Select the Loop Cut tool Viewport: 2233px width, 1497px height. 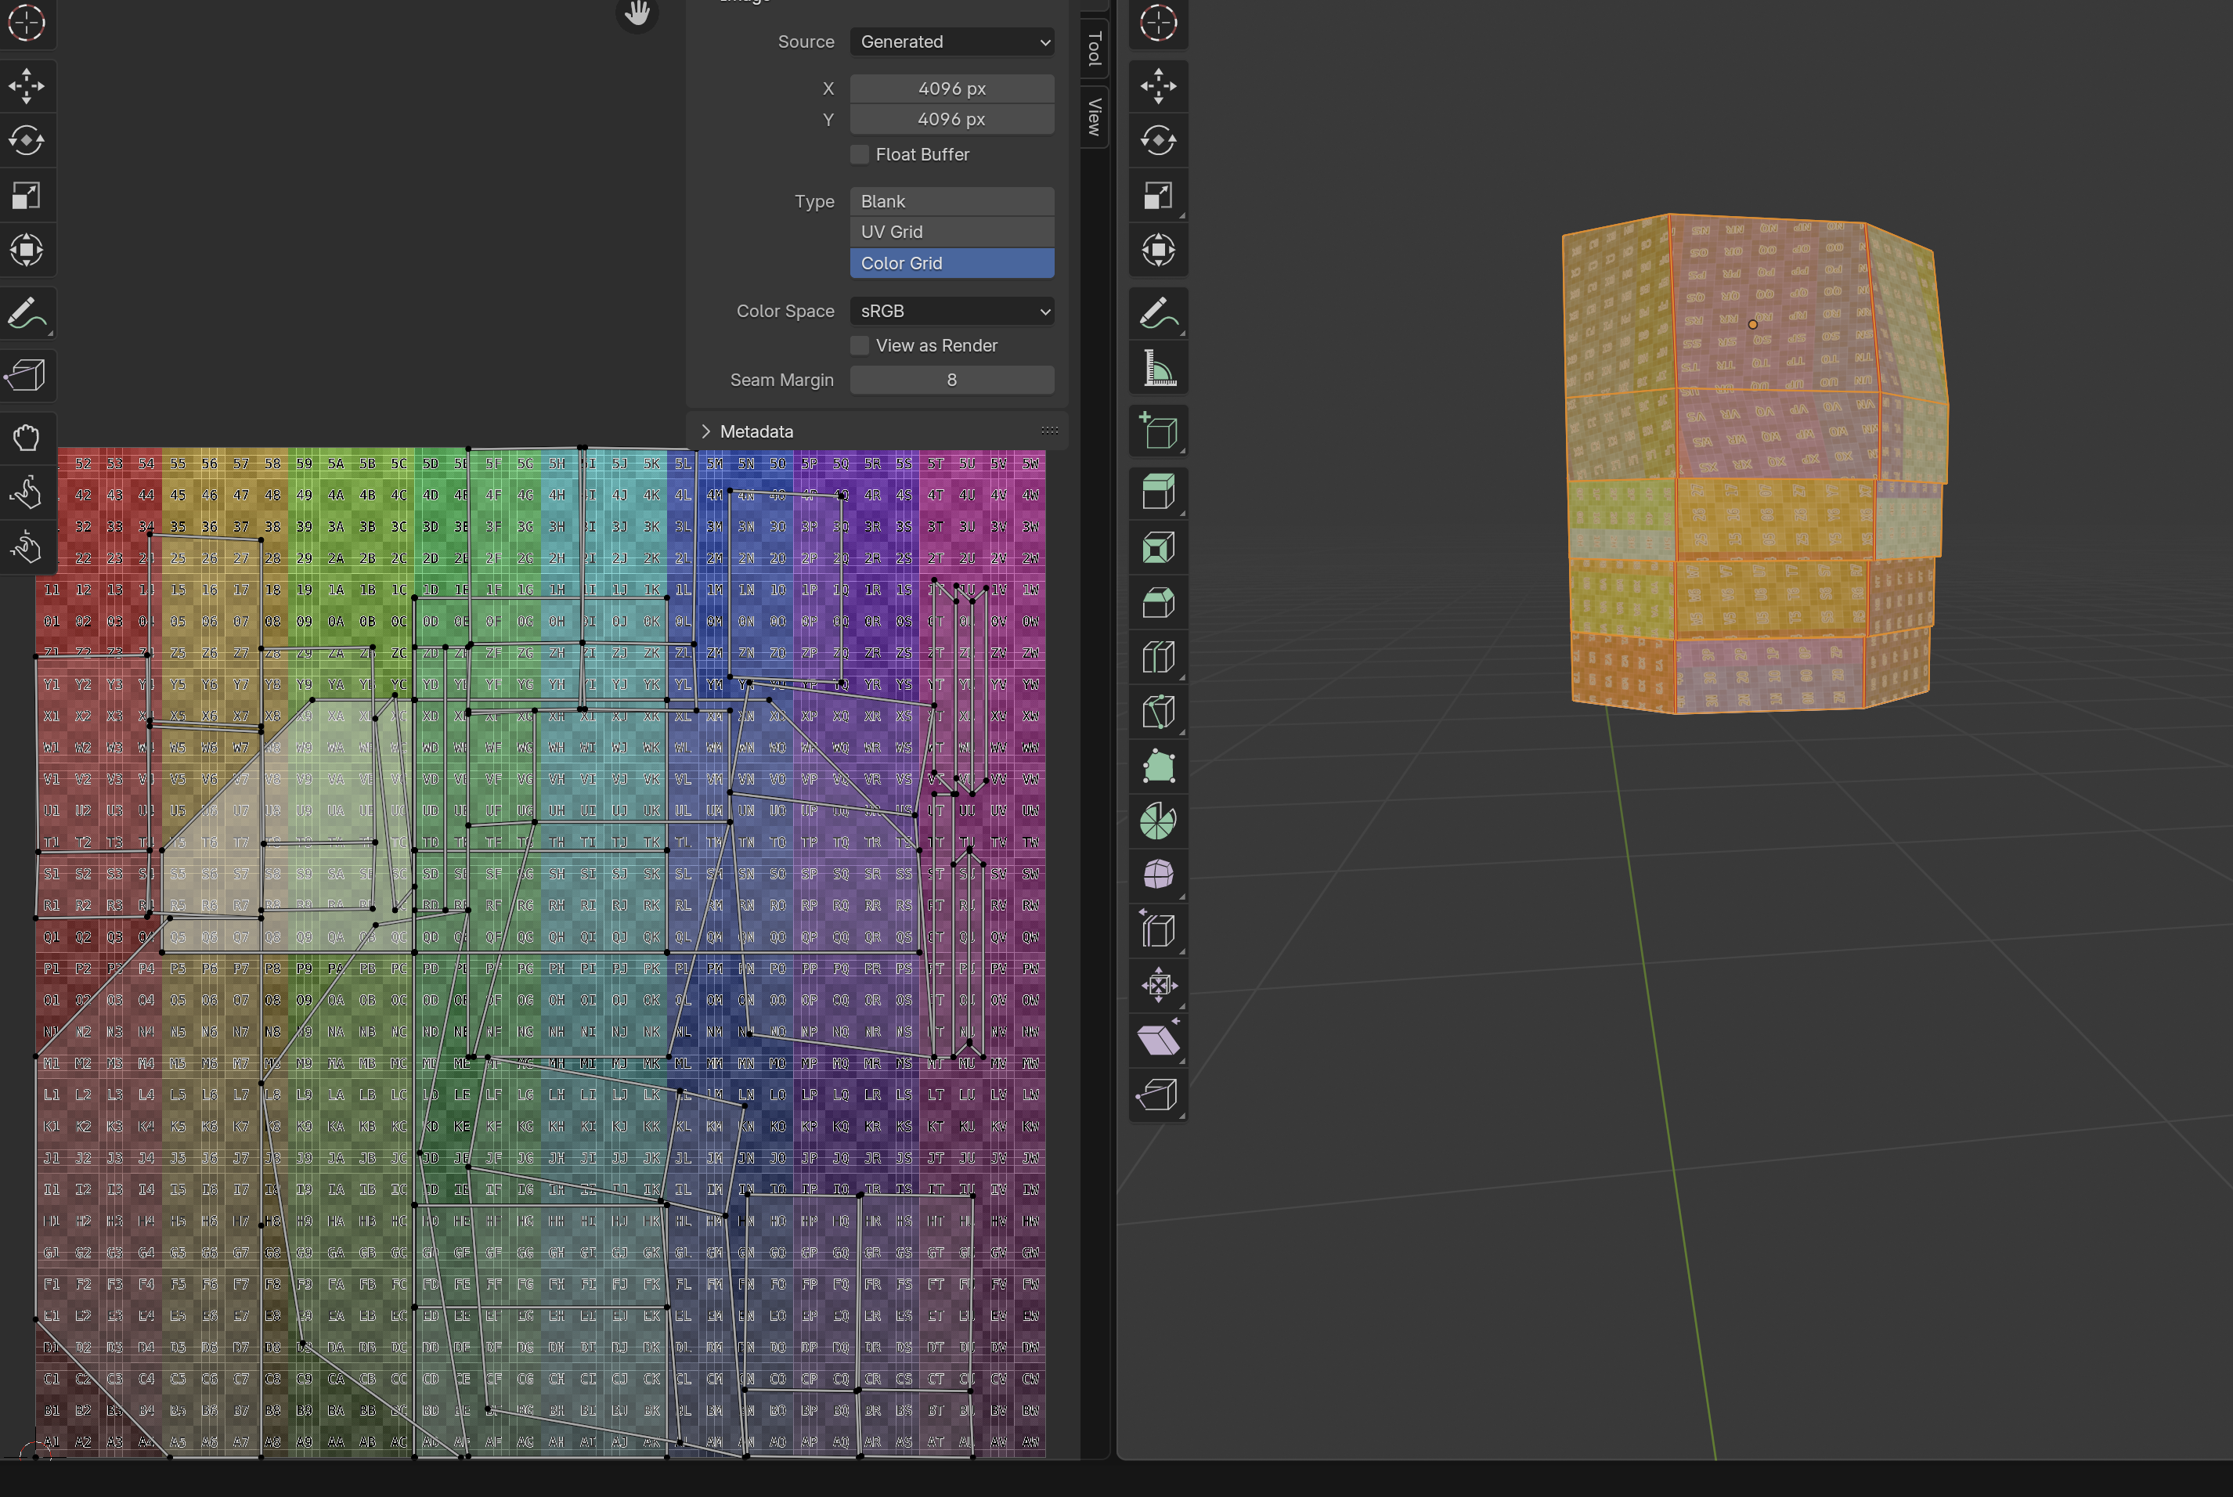point(1158,657)
